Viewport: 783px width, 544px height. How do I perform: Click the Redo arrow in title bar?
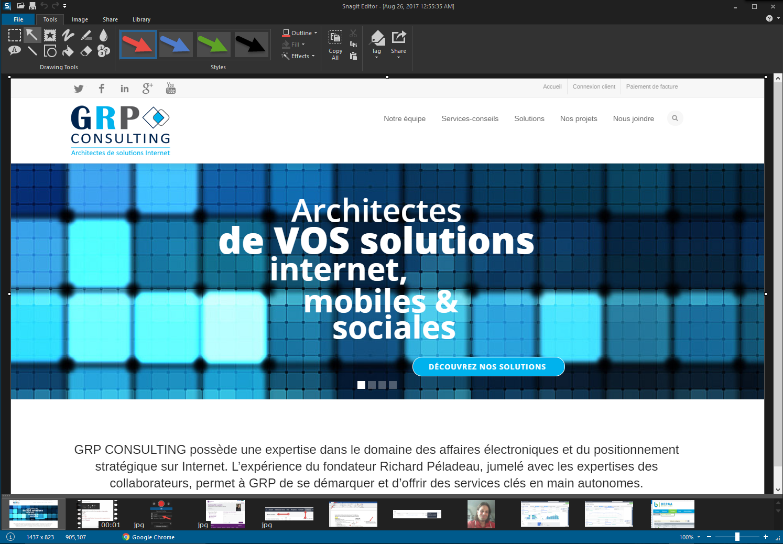[x=55, y=6]
